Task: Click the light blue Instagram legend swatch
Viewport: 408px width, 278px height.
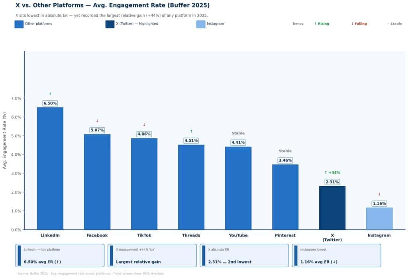Action: click(x=201, y=24)
